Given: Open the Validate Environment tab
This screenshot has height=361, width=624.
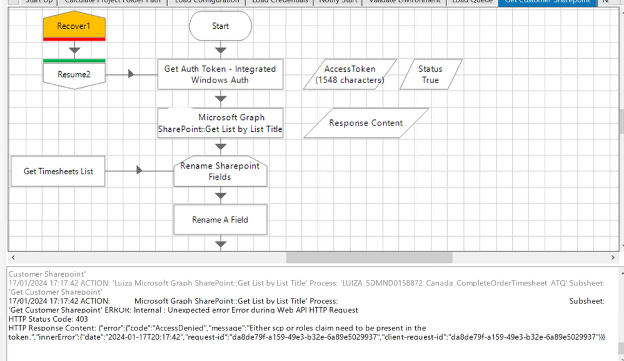Looking at the screenshot, I should (404, 2).
